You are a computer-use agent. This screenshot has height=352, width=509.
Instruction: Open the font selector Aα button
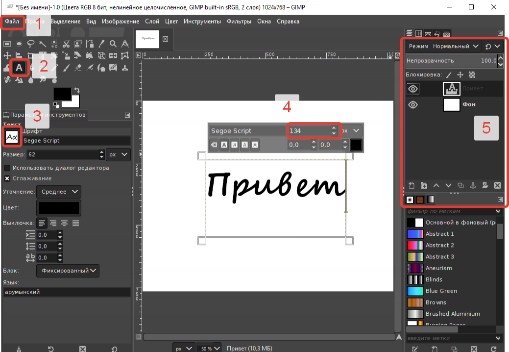coord(12,137)
